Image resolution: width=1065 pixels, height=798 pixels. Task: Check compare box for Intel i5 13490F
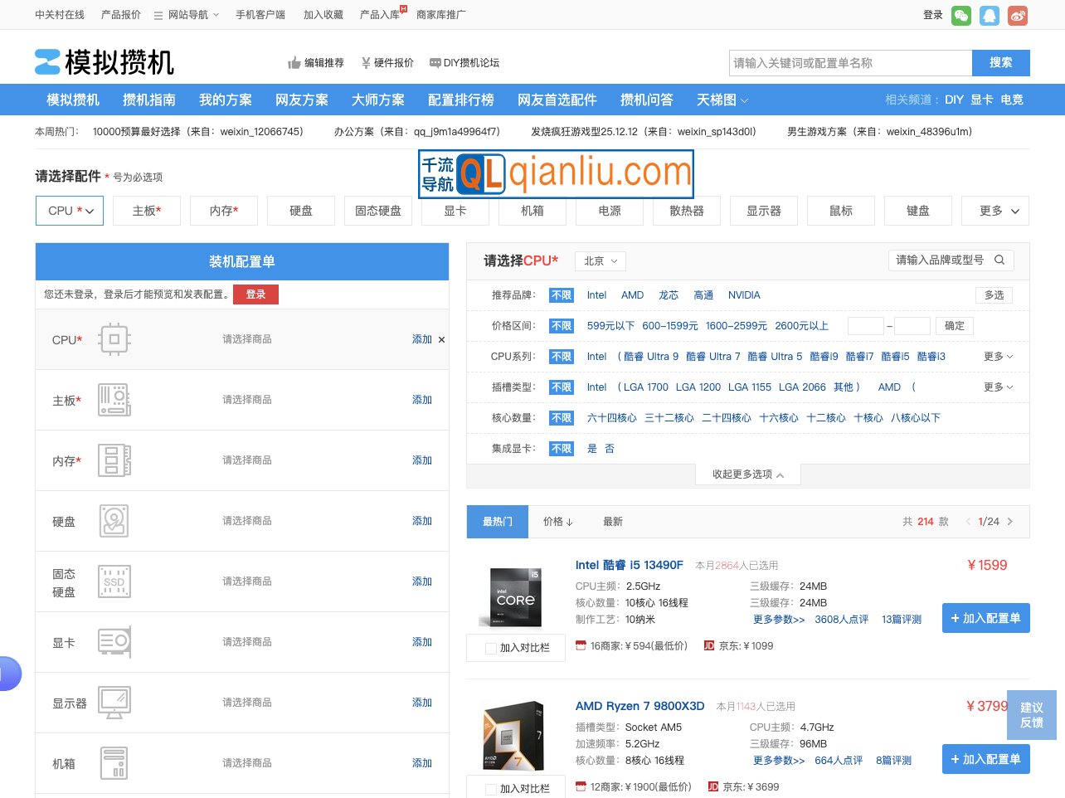pos(491,648)
